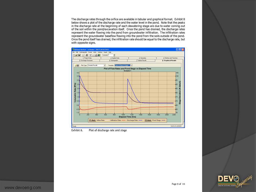Viewport: 256px width, 192px height.
Task: Click the New file toolbar icon
Action: 73,55
